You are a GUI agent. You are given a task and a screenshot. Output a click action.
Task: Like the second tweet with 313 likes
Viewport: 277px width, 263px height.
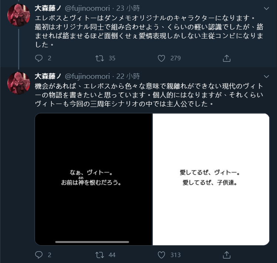tap(161, 255)
